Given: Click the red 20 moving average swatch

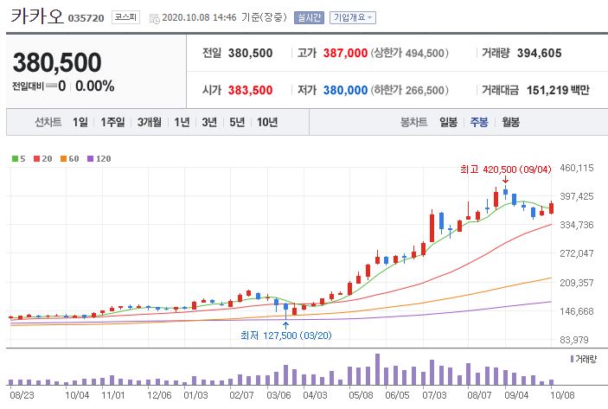Looking at the screenshot, I should click(x=37, y=158).
